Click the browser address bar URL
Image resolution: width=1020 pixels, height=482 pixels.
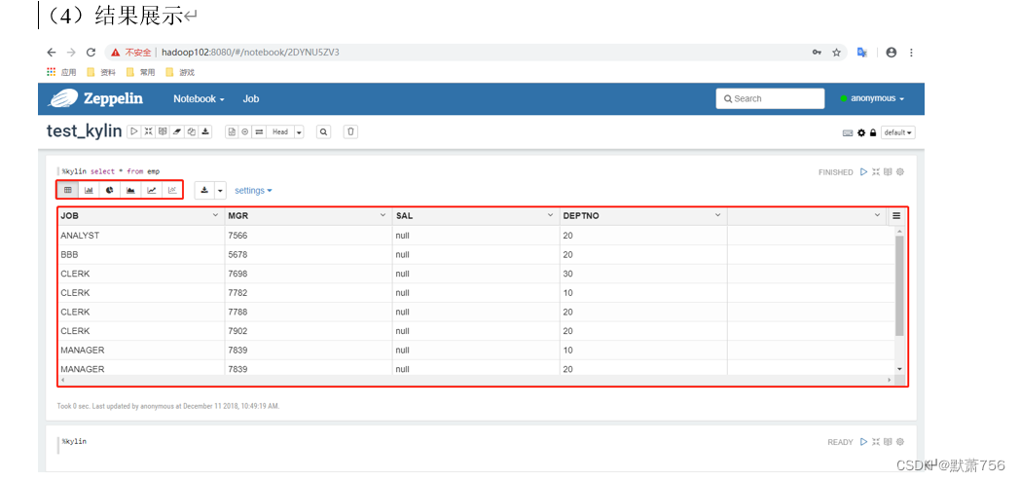250,53
